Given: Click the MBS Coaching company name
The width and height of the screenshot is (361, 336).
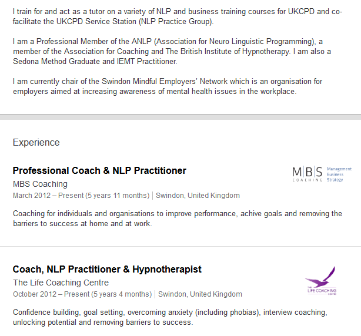Looking at the screenshot, I should click(x=40, y=184).
